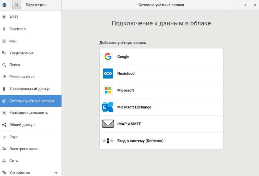This screenshot has height=176, width=259.
Task: Click the Kerberos keyhole icon
Action: [x=108, y=141]
